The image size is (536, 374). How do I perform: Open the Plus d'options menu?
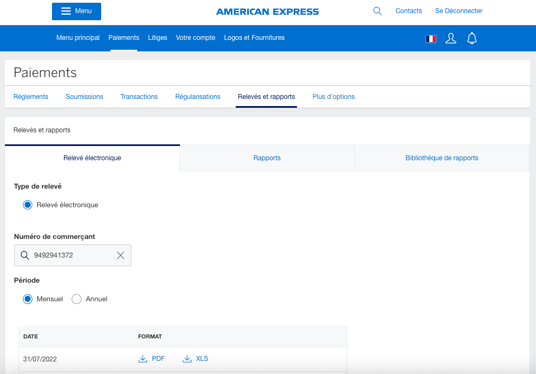tap(333, 96)
